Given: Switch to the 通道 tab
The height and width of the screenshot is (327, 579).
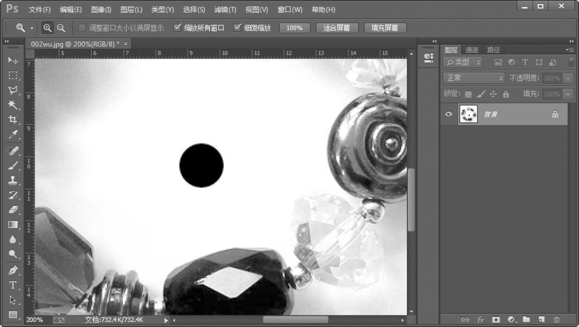Looking at the screenshot, I should pos(471,50).
